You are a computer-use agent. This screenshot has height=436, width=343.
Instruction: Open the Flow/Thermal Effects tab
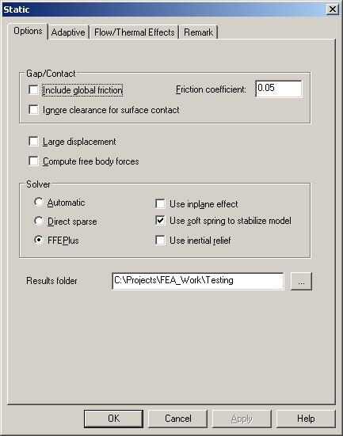(x=134, y=32)
